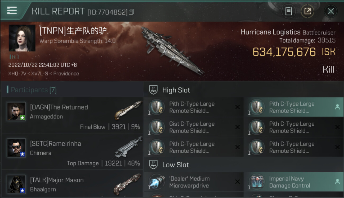This screenshot has width=344, height=198.
Task: Click Gist C-Type Large Remote Shield module icon
Action: coord(157,127)
